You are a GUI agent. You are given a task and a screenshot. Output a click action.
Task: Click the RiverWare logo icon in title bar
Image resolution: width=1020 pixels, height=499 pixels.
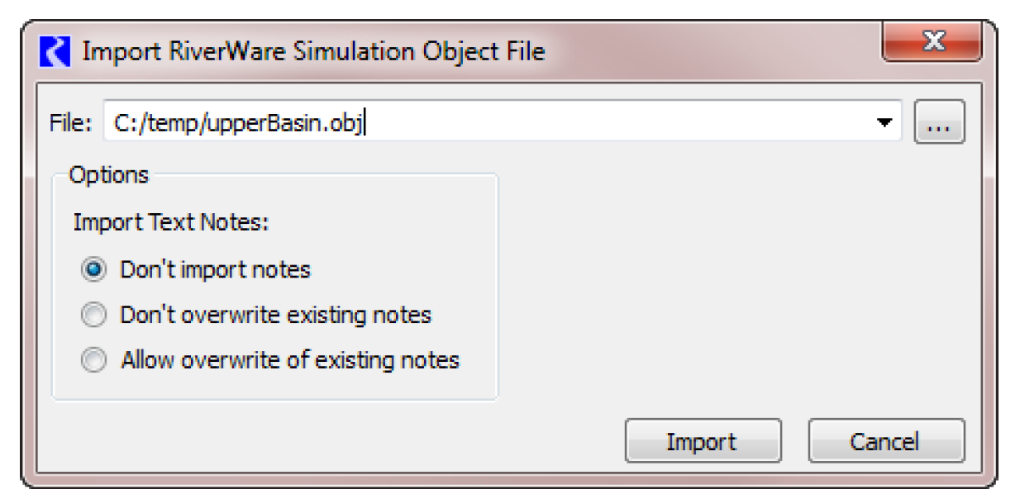click(x=55, y=51)
